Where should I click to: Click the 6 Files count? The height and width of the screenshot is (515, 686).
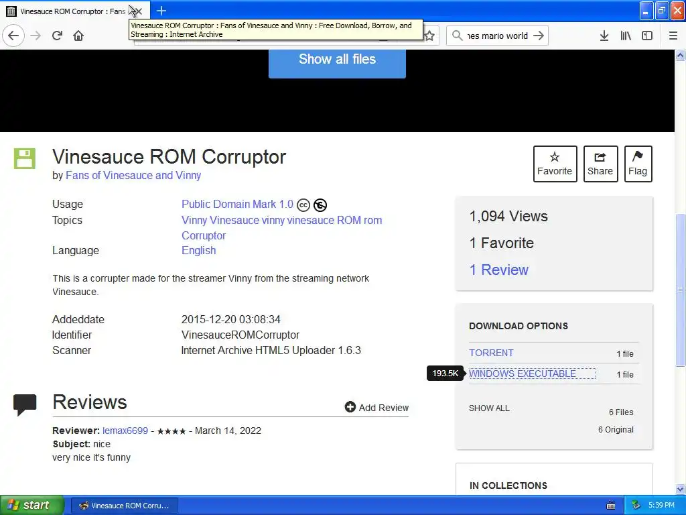pyautogui.click(x=621, y=412)
